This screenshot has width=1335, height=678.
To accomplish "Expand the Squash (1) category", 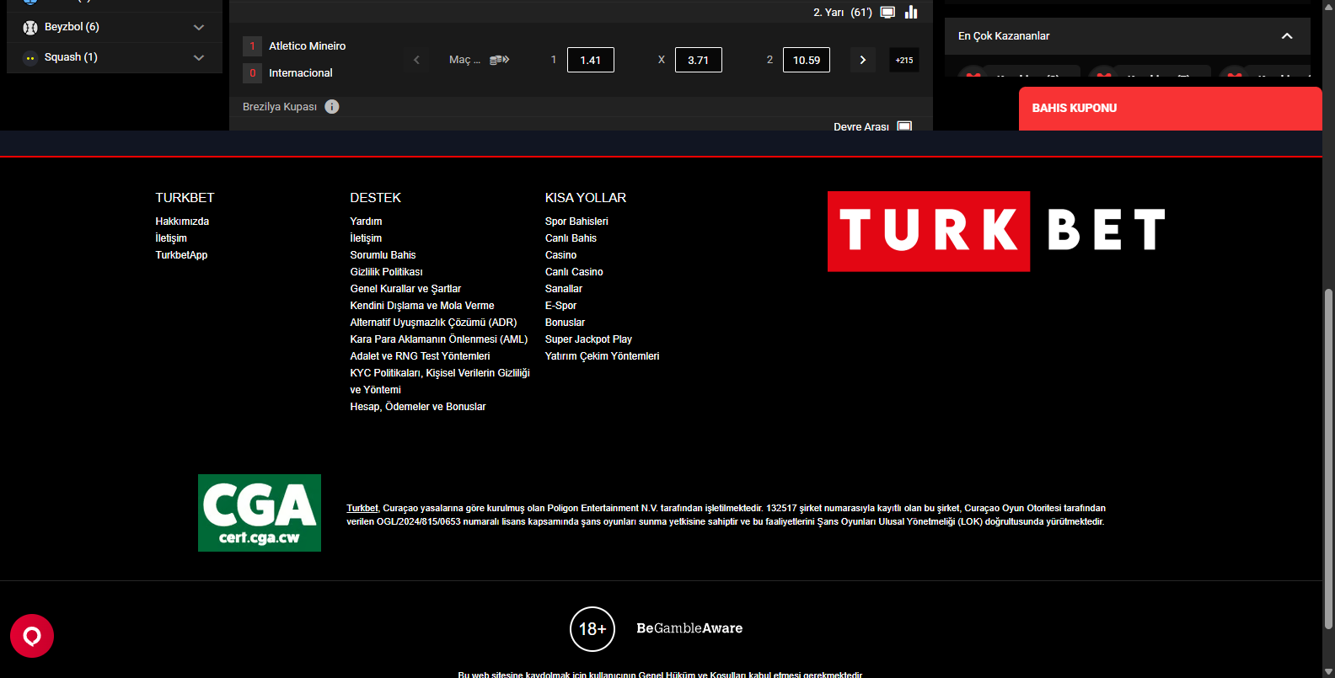I will [x=199, y=57].
